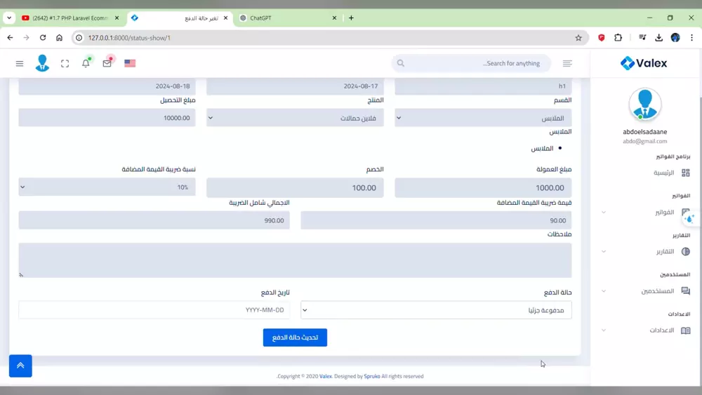Click the abdoelsadaane username
702x395 pixels.
(x=644, y=131)
